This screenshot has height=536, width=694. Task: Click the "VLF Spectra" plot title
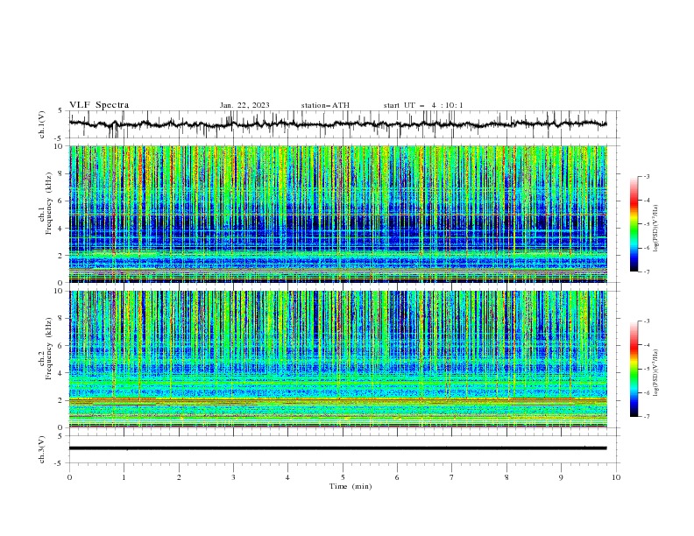coord(99,105)
